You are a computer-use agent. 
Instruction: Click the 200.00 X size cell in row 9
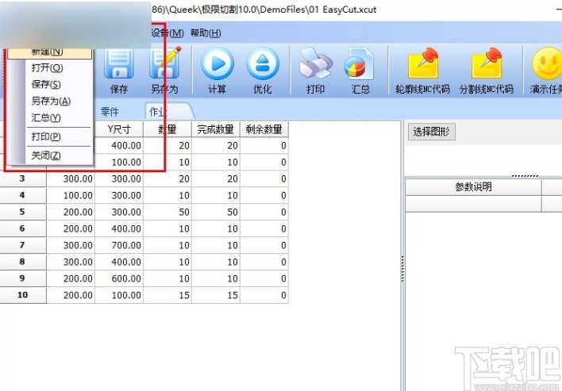point(71,278)
